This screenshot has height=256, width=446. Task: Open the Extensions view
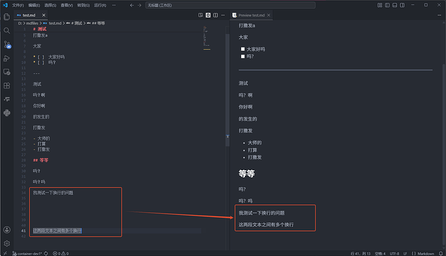coord(7,85)
